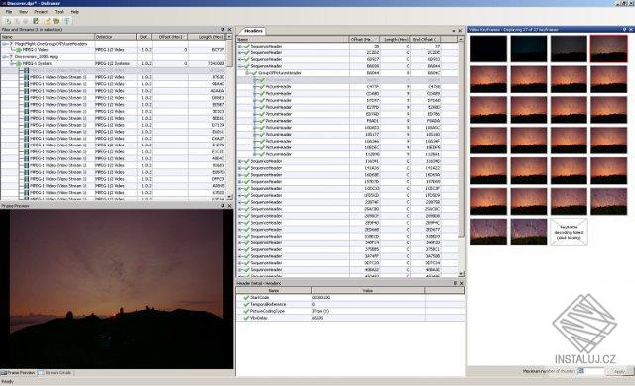Image resolution: width=635 pixels, height=386 pixels.
Task: Close the Frame Preview panel
Action: click(x=229, y=206)
